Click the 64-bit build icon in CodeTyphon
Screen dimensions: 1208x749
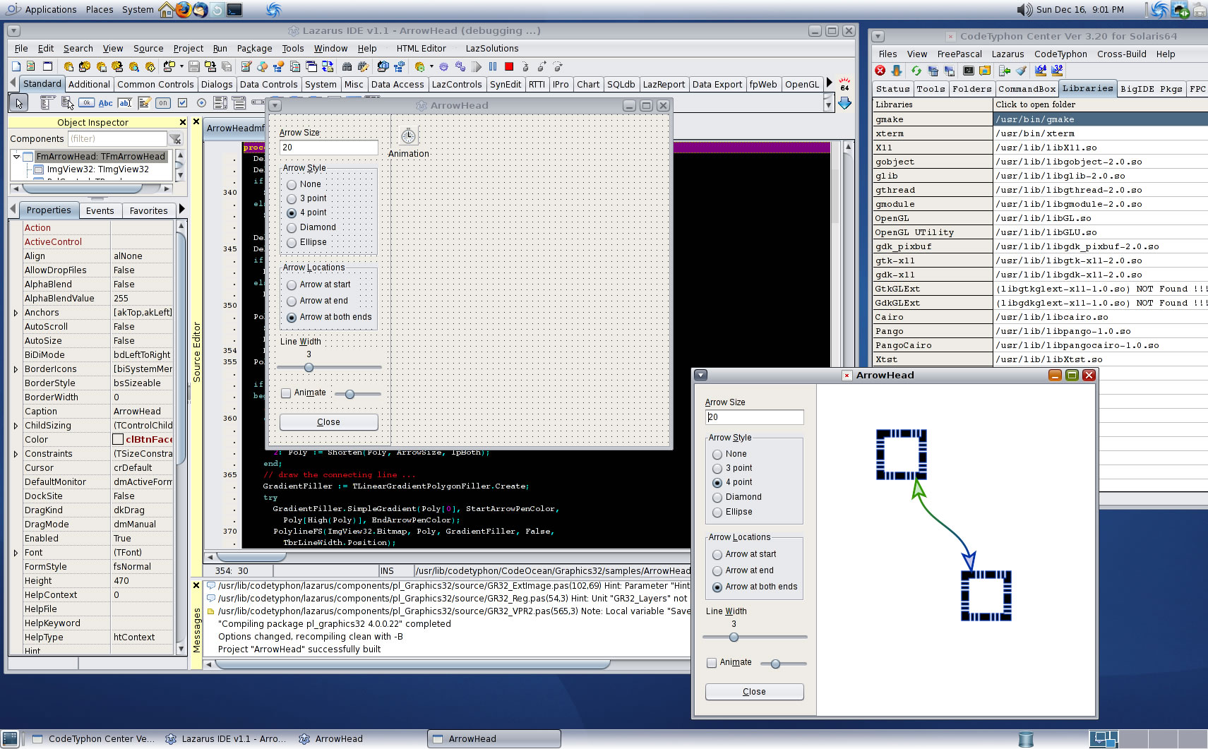click(x=1039, y=71)
